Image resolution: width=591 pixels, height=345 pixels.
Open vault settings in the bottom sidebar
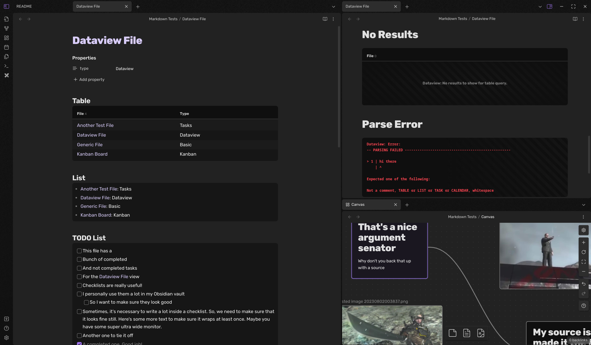click(x=6, y=338)
